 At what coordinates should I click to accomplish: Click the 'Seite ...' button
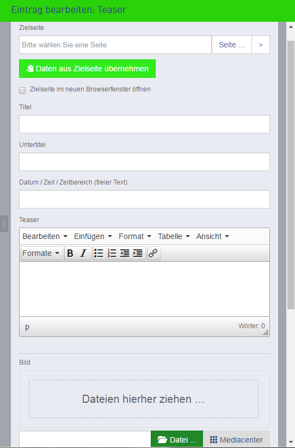pyautogui.click(x=232, y=45)
